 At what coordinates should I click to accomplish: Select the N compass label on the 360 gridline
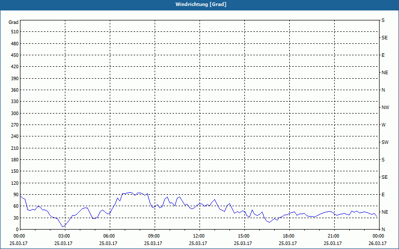[383, 90]
